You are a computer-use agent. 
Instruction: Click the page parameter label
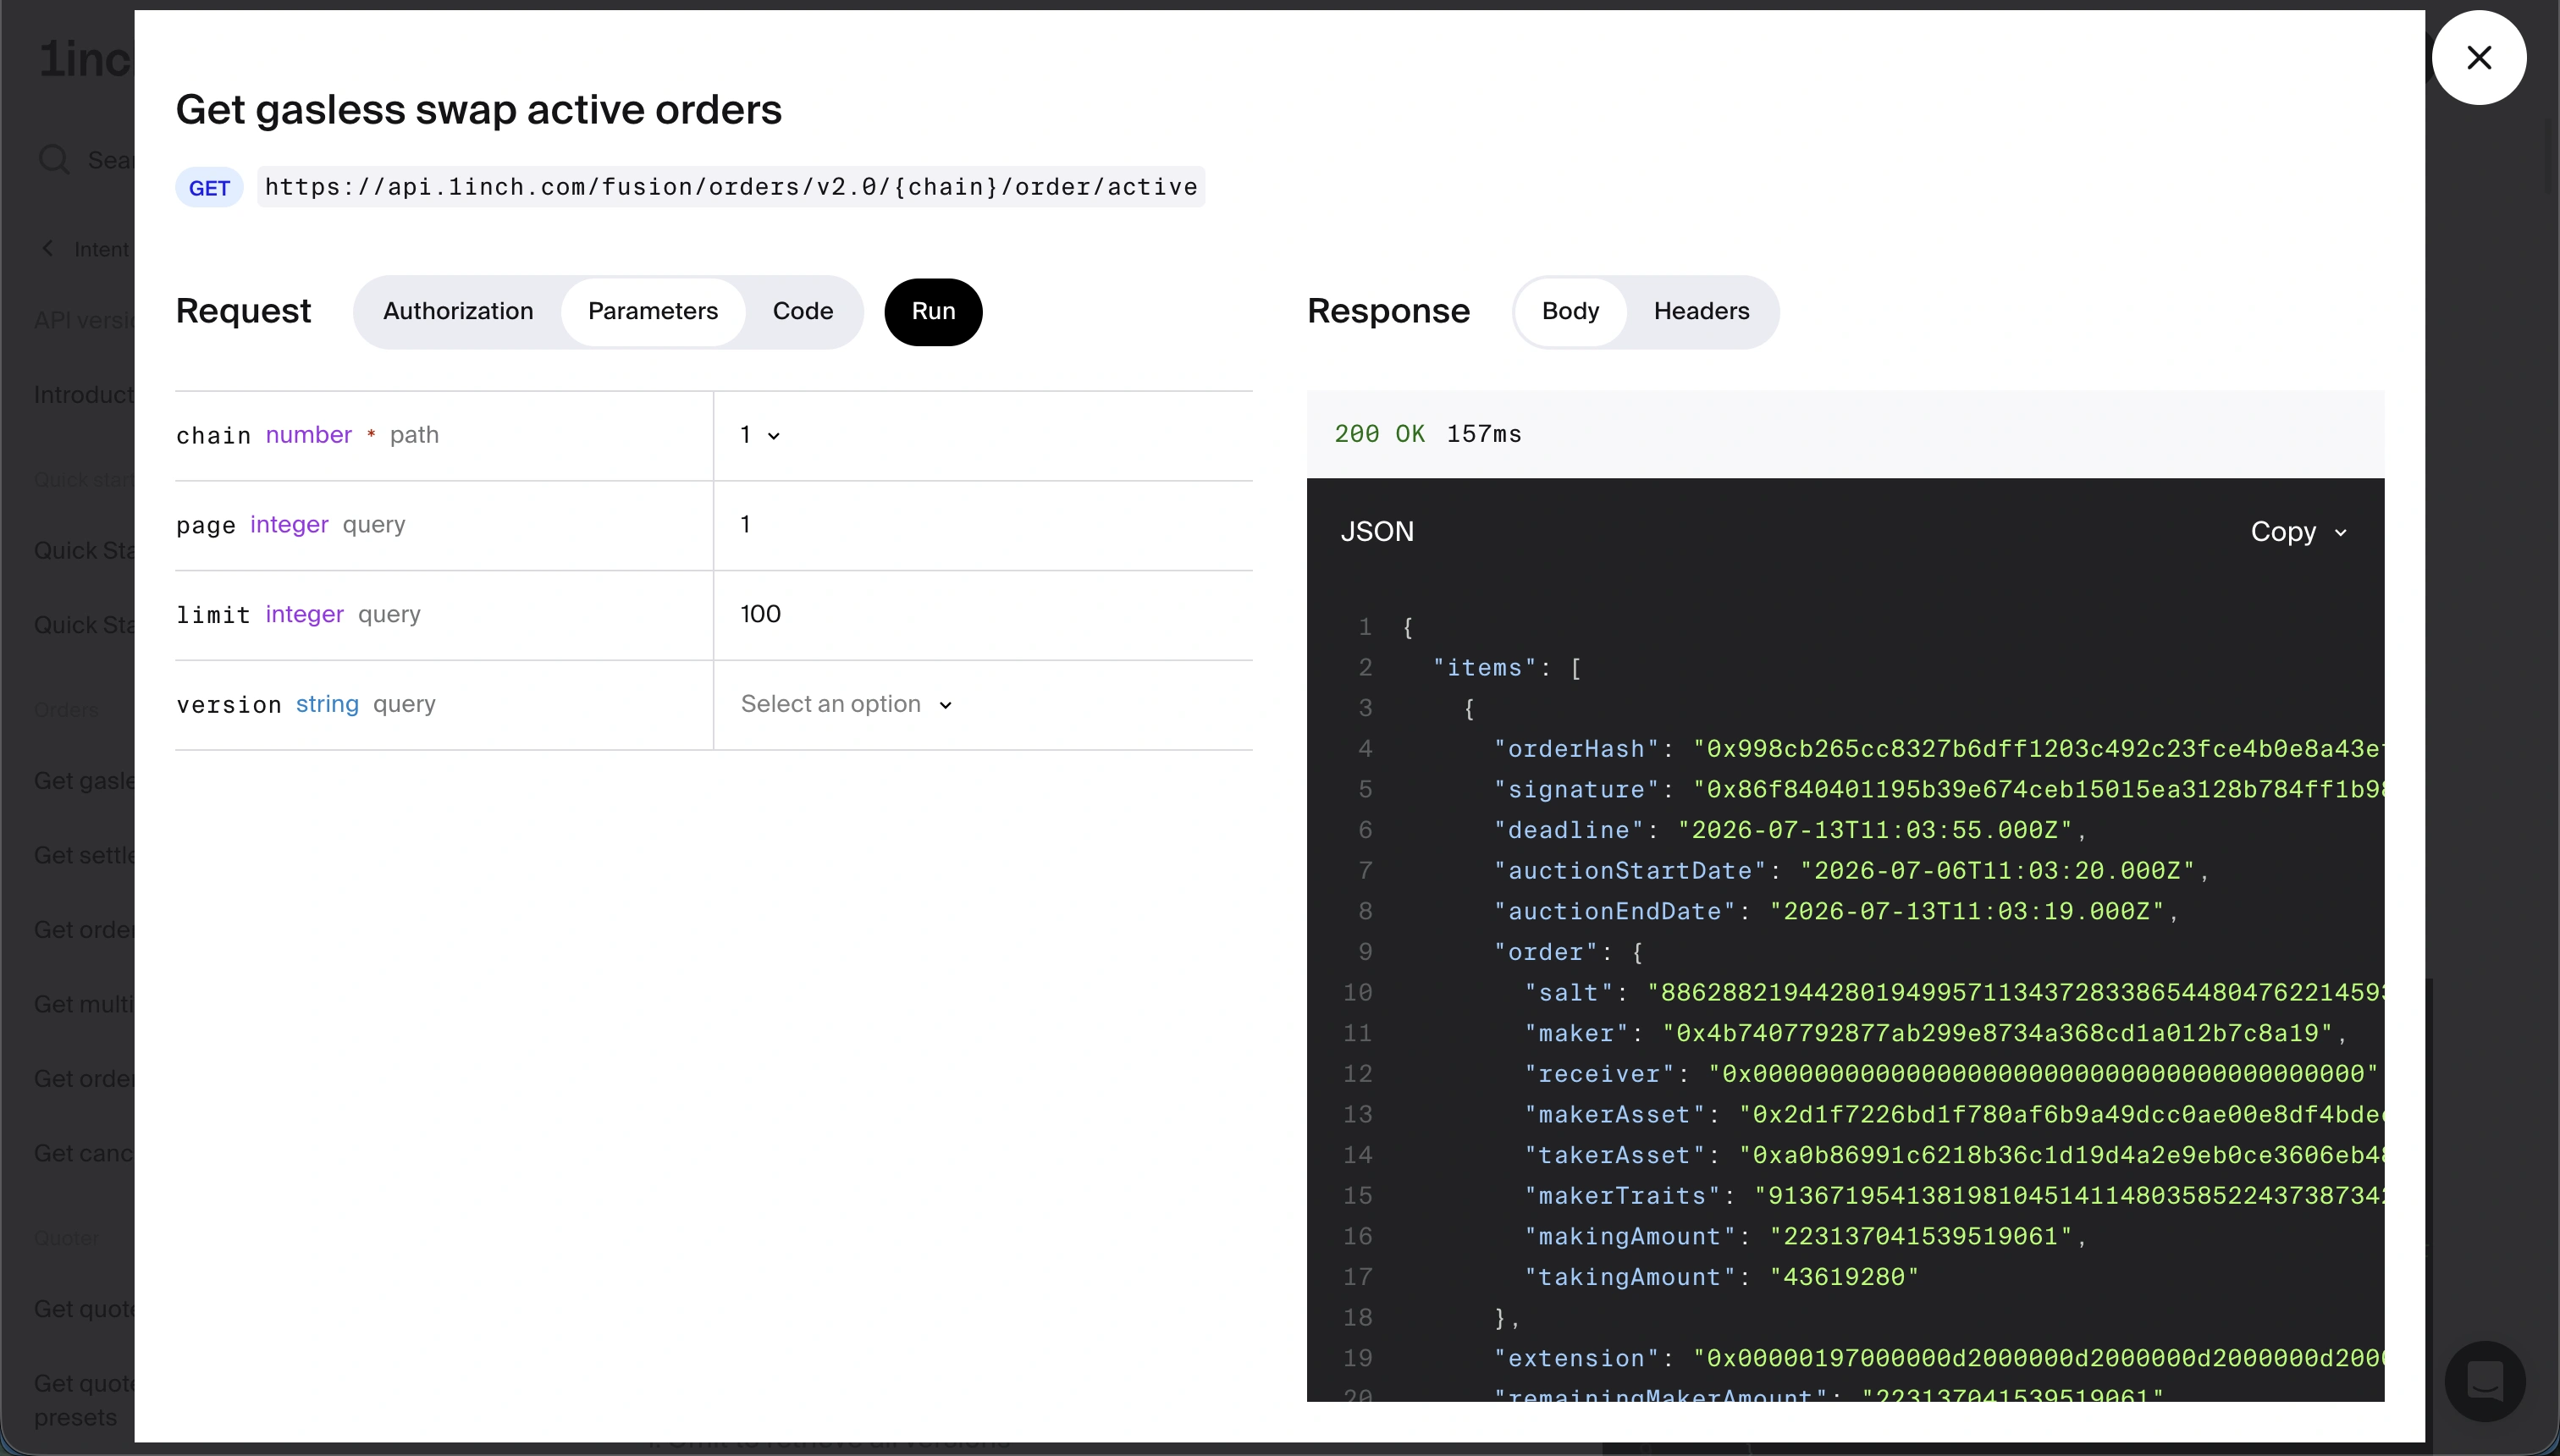(206, 525)
